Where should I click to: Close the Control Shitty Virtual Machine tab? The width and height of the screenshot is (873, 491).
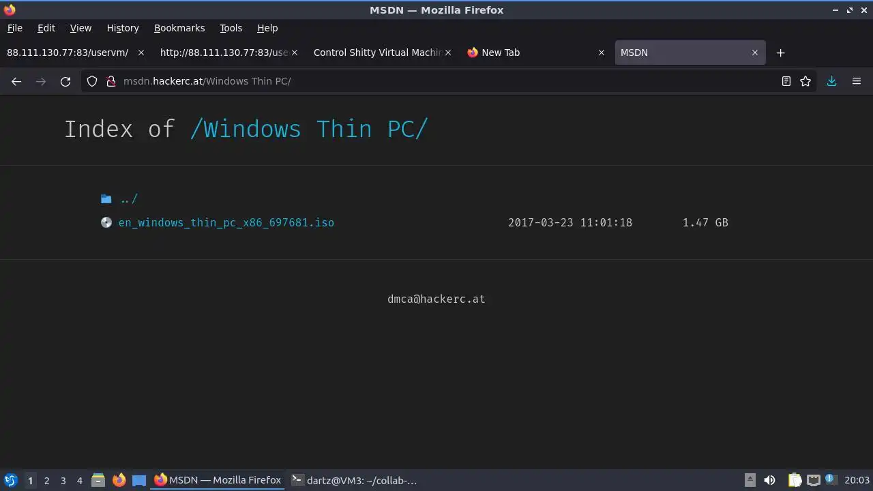pos(448,53)
